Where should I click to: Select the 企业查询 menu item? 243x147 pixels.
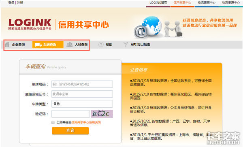pos(19,45)
